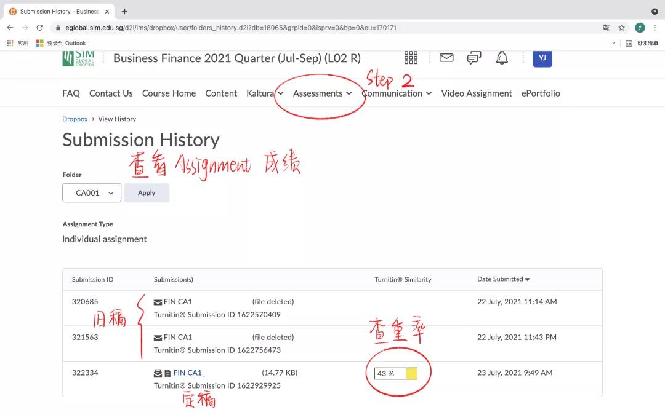Expand the Kaltura dropdown menu
Image resolution: width=665 pixels, height=415 pixels.
tap(265, 93)
